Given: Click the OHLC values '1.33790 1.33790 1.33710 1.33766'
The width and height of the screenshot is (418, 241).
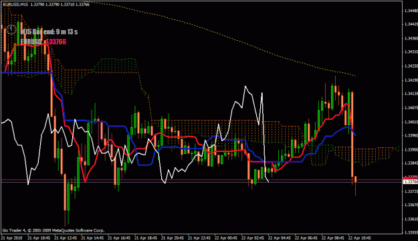Looking at the screenshot, I should click(60, 5).
